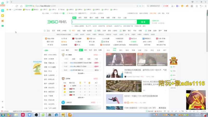This screenshot has height=117, width=208.
Task: Click the browser back arrow
Action: point(8,6)
